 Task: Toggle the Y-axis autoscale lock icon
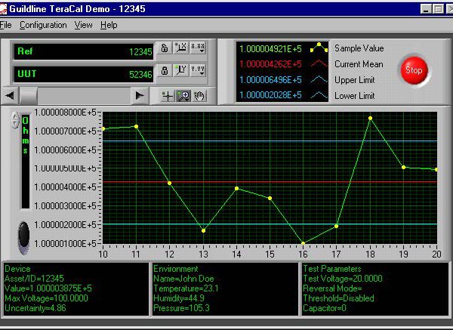(x=165, y=70)
